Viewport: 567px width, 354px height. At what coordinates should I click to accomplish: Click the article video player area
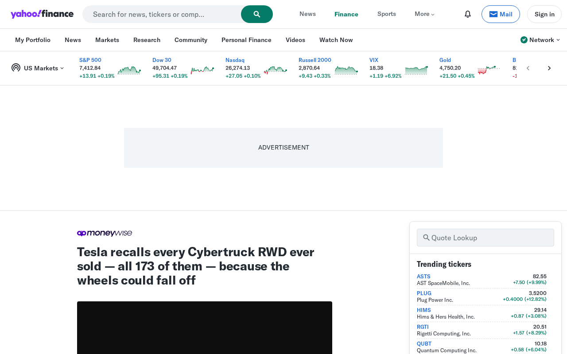pyautogui.click(x=205, y=327)
